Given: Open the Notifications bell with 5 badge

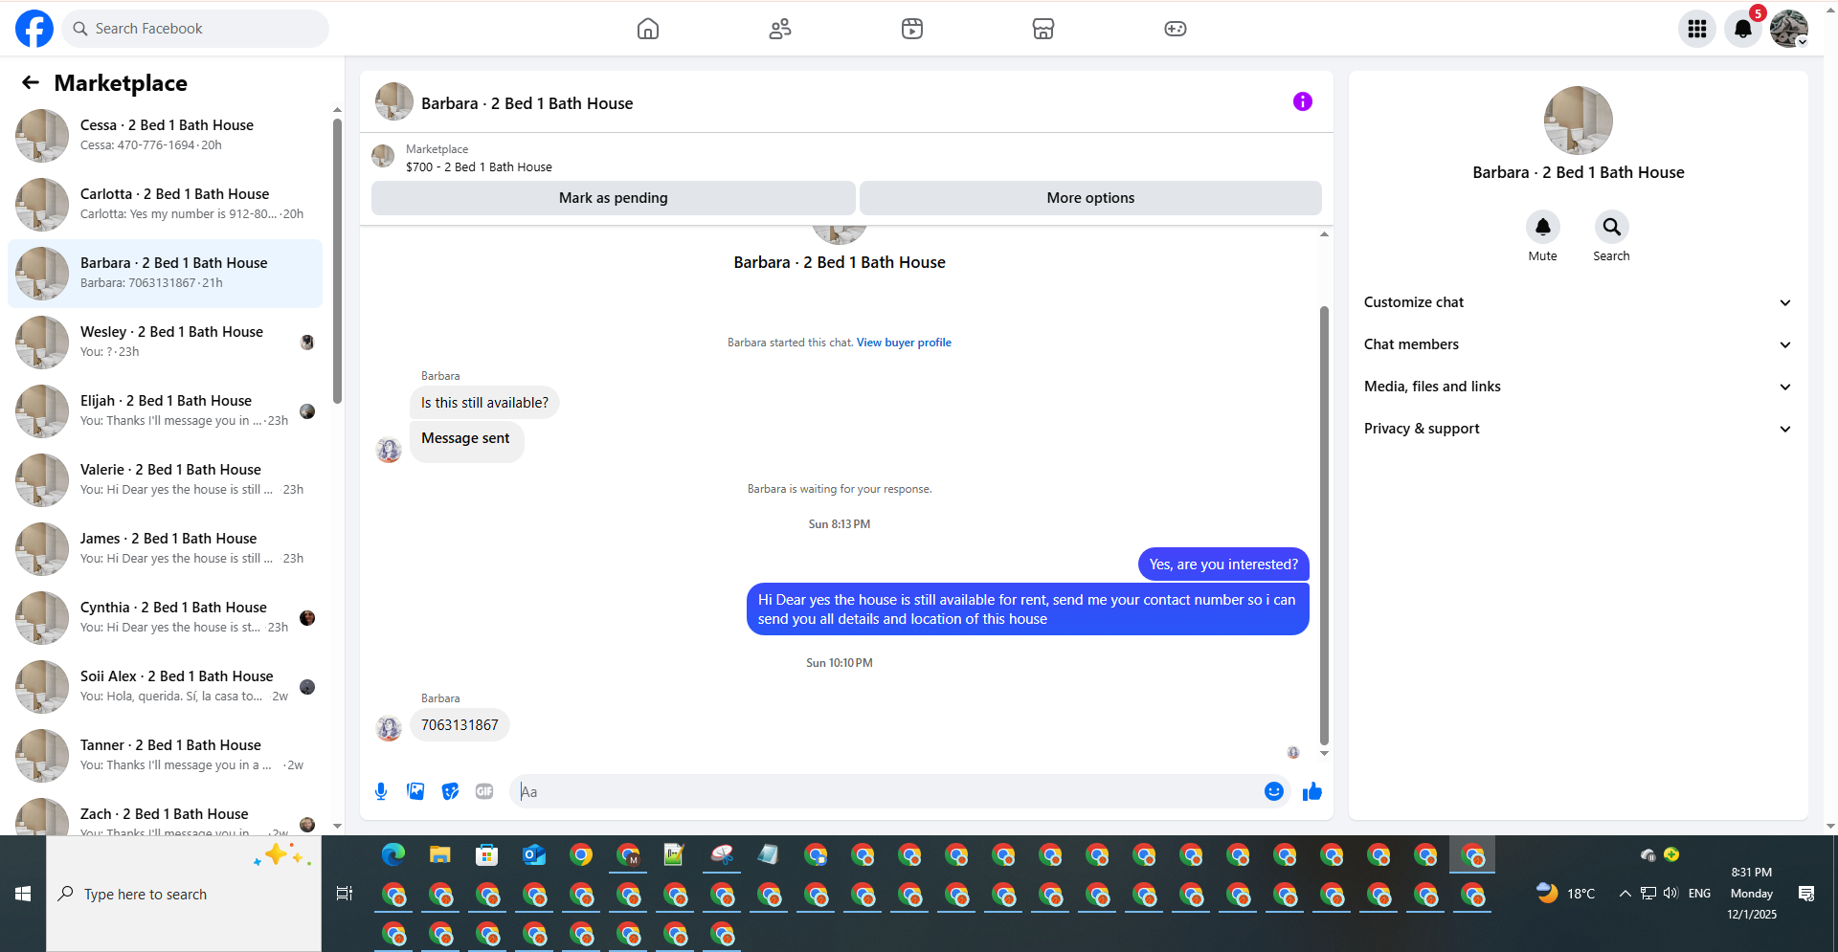Looking at the screenshot, I should point(1743,29).
